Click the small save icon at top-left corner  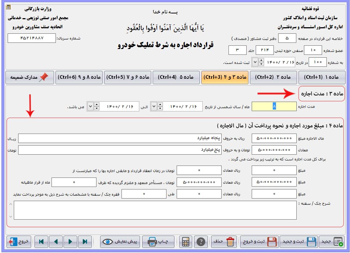pos(8,7)
